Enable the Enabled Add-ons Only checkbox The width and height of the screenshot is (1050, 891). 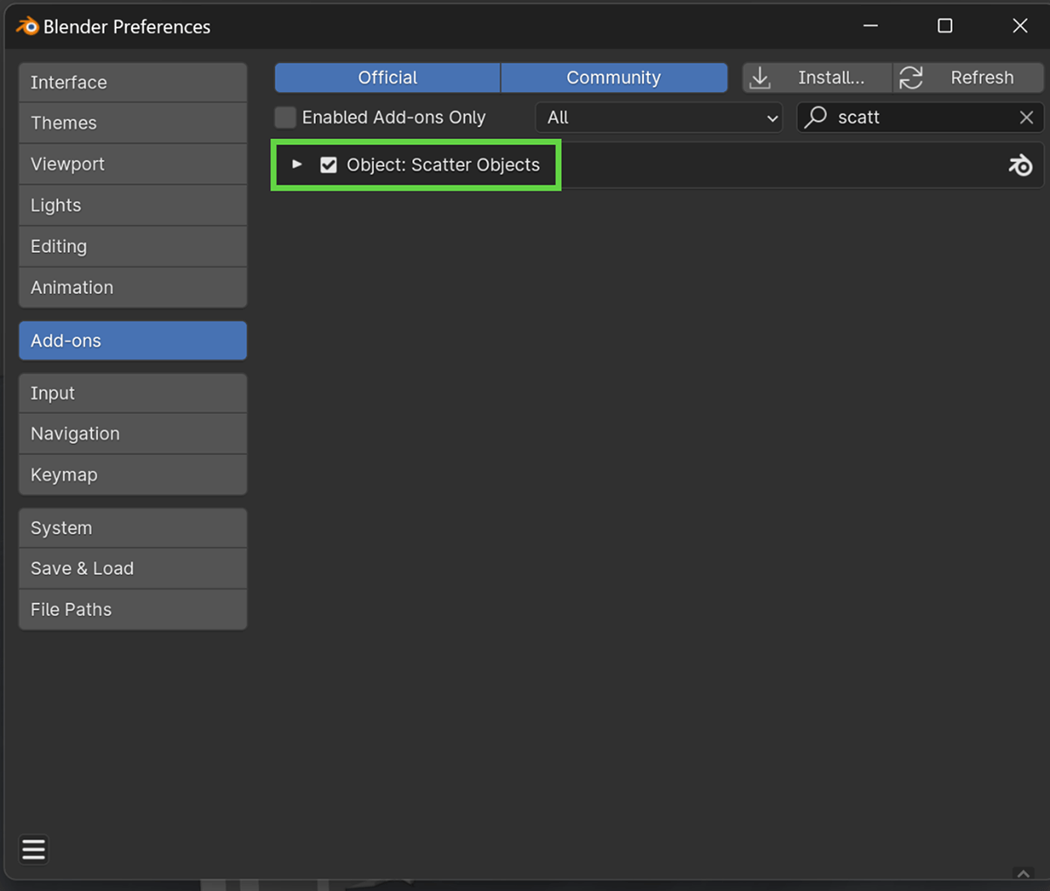(285, 117)
